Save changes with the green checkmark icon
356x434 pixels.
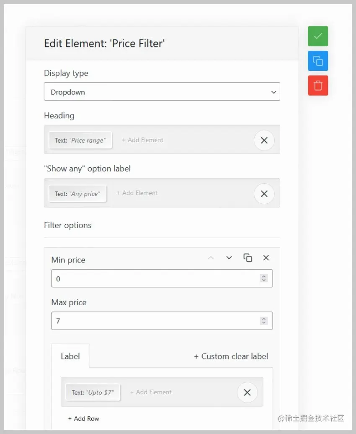pyautogui.click(x=317, y=36)
